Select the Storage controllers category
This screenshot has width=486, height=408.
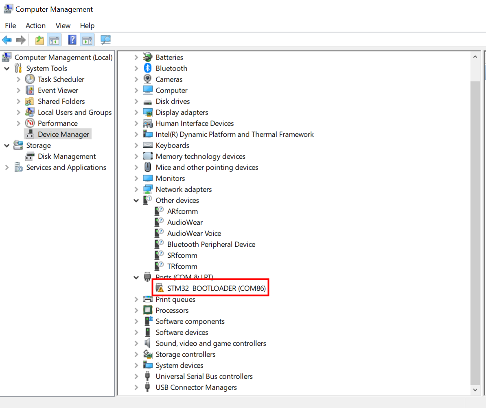pyautogui.click(x=185, y=354)
